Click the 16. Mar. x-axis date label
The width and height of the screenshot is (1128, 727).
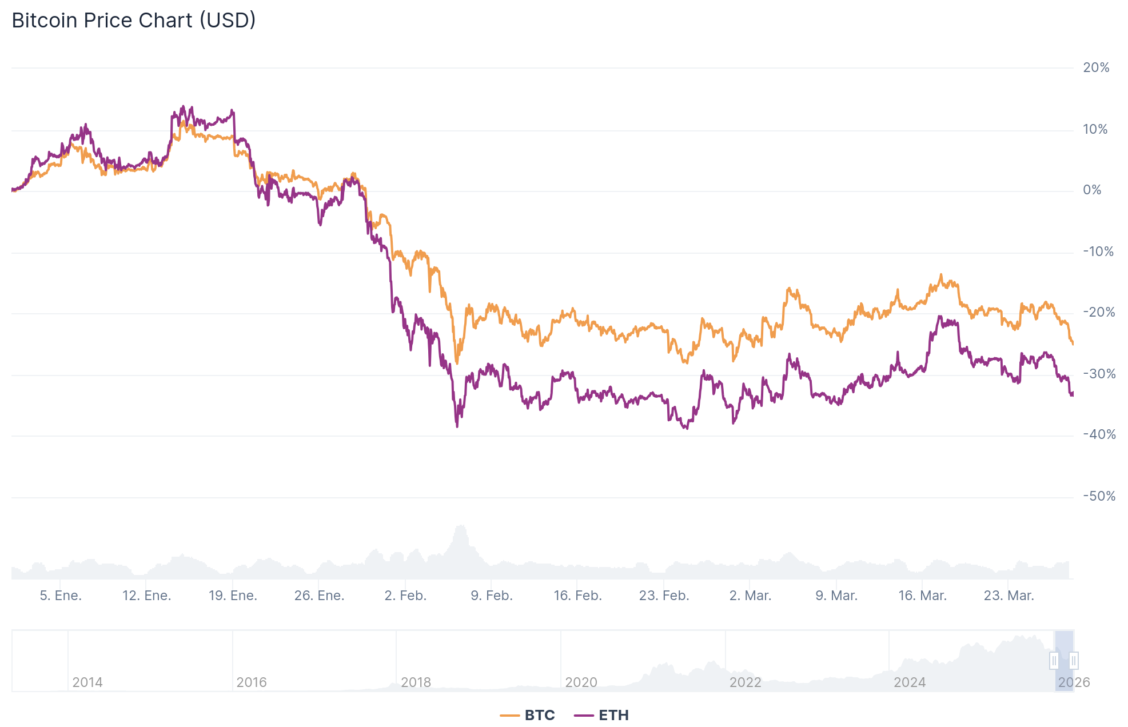pos(922,596)
